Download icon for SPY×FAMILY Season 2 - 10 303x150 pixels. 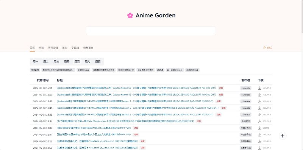click(260, 115)
